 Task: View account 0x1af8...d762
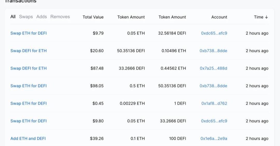point(214,104)
